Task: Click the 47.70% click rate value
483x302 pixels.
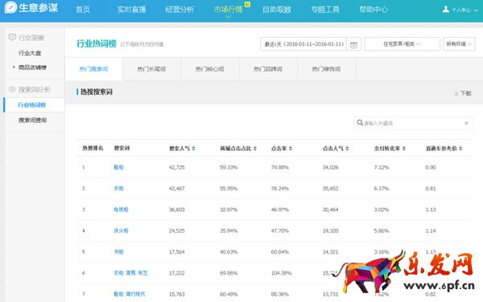Action: coord(279,231)
